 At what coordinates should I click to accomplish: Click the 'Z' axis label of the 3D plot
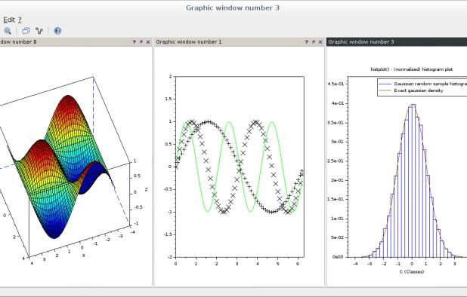point(147,189)
